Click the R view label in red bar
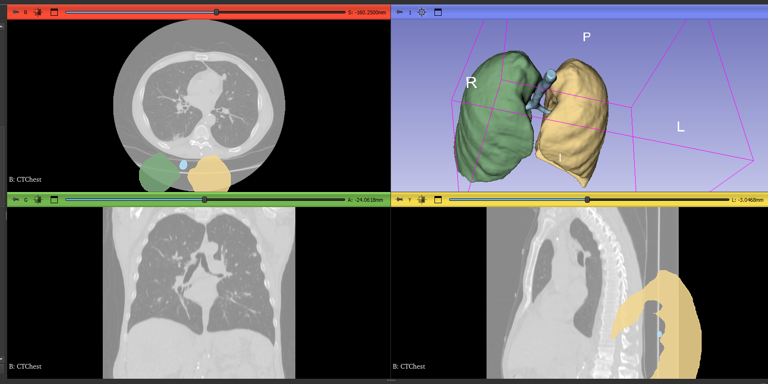 (26, 12)
